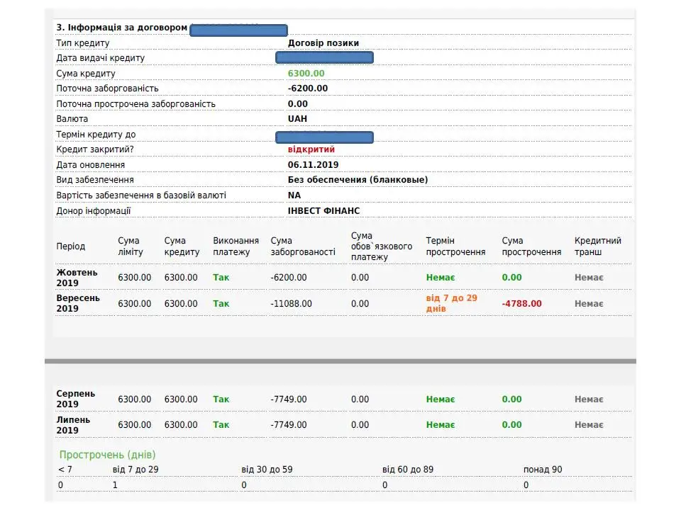Select the "Термін прострочення" column header

455,246
